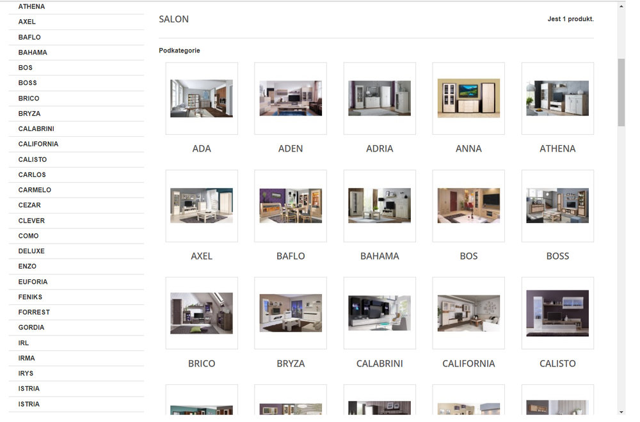The height and width of the screenshot is (422, 640).
Task: Click the 'Jest 1 produkt.' text
Action: 571,19
